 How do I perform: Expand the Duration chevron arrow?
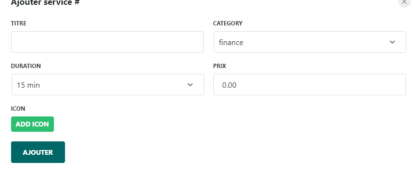(190, 85)
